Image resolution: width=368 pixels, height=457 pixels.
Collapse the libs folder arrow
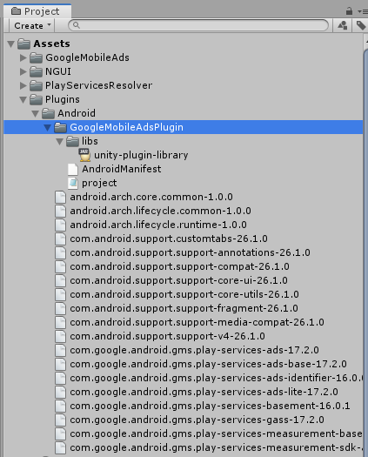60,141
